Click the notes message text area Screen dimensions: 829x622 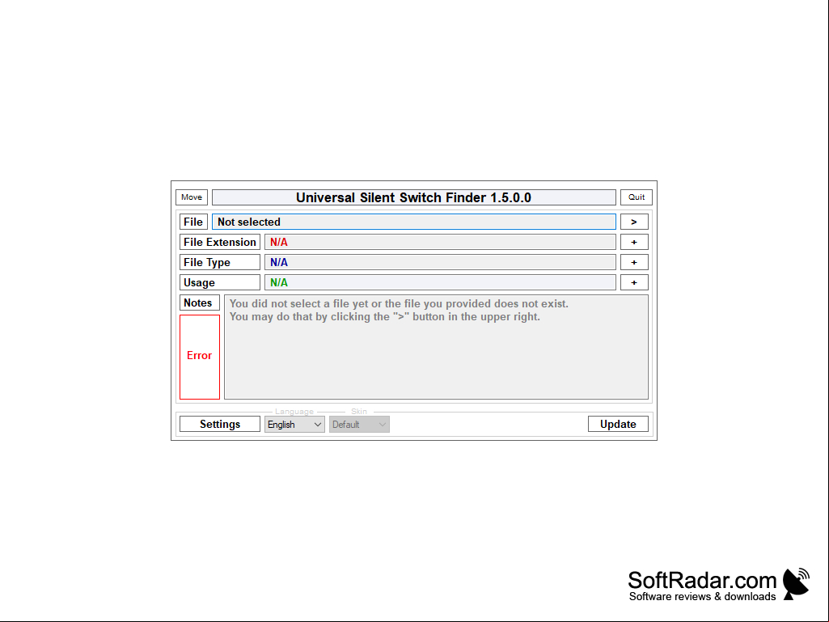pos(436,347)
